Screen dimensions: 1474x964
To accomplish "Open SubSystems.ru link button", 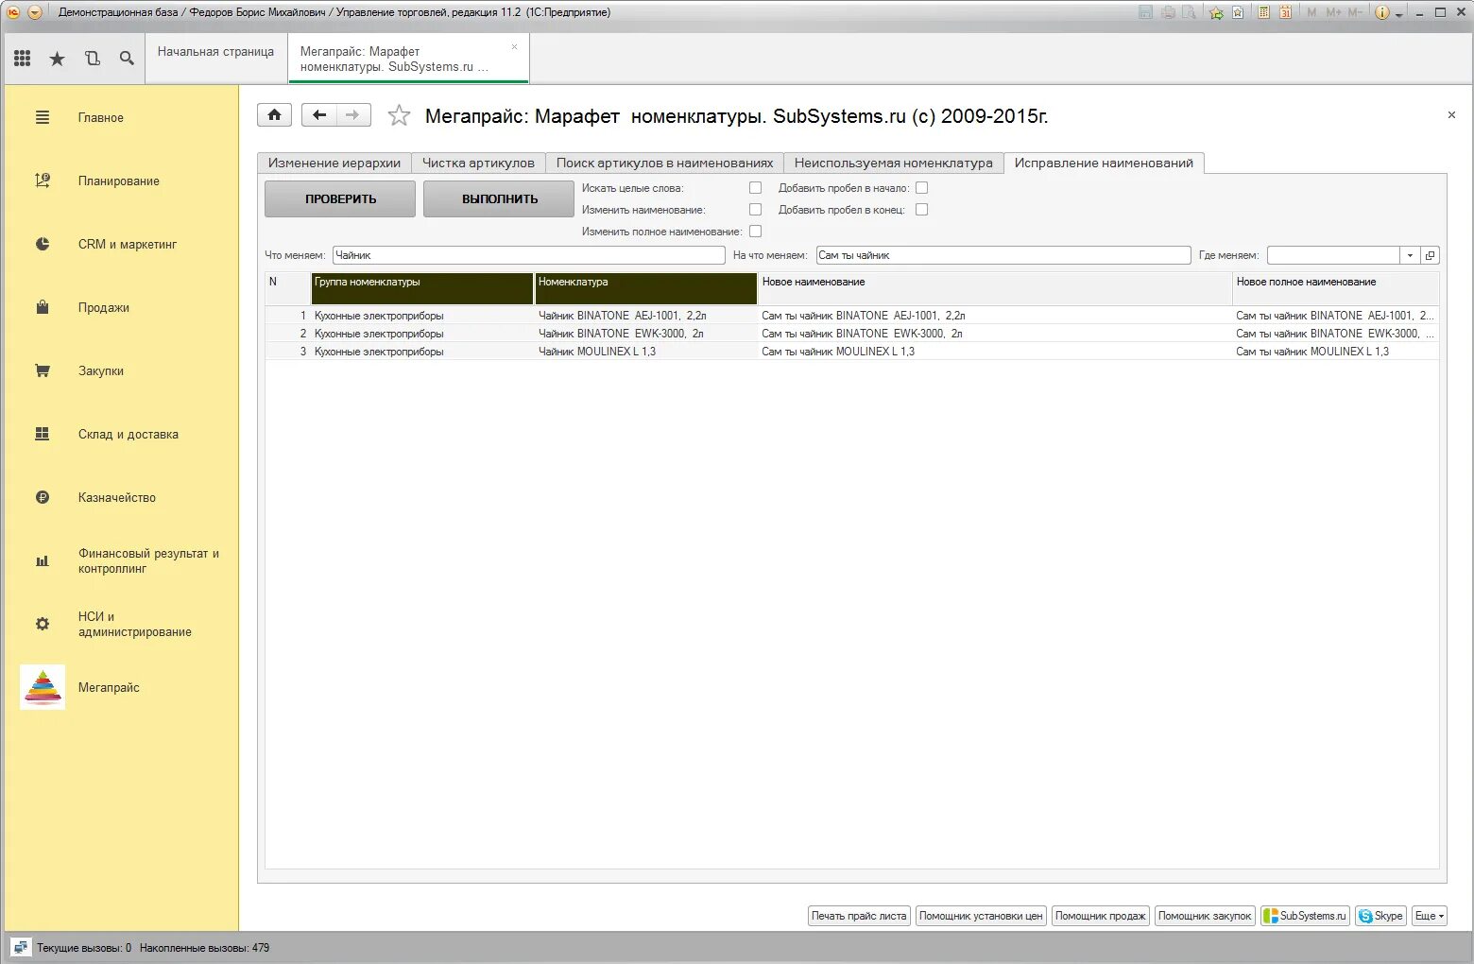I will (x=1305, y=916).
